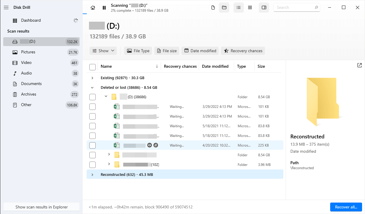This screenshot has width=365, height=214.
Task: Open Pictures category
Action: pyautogui.click(x=41, y=52)
